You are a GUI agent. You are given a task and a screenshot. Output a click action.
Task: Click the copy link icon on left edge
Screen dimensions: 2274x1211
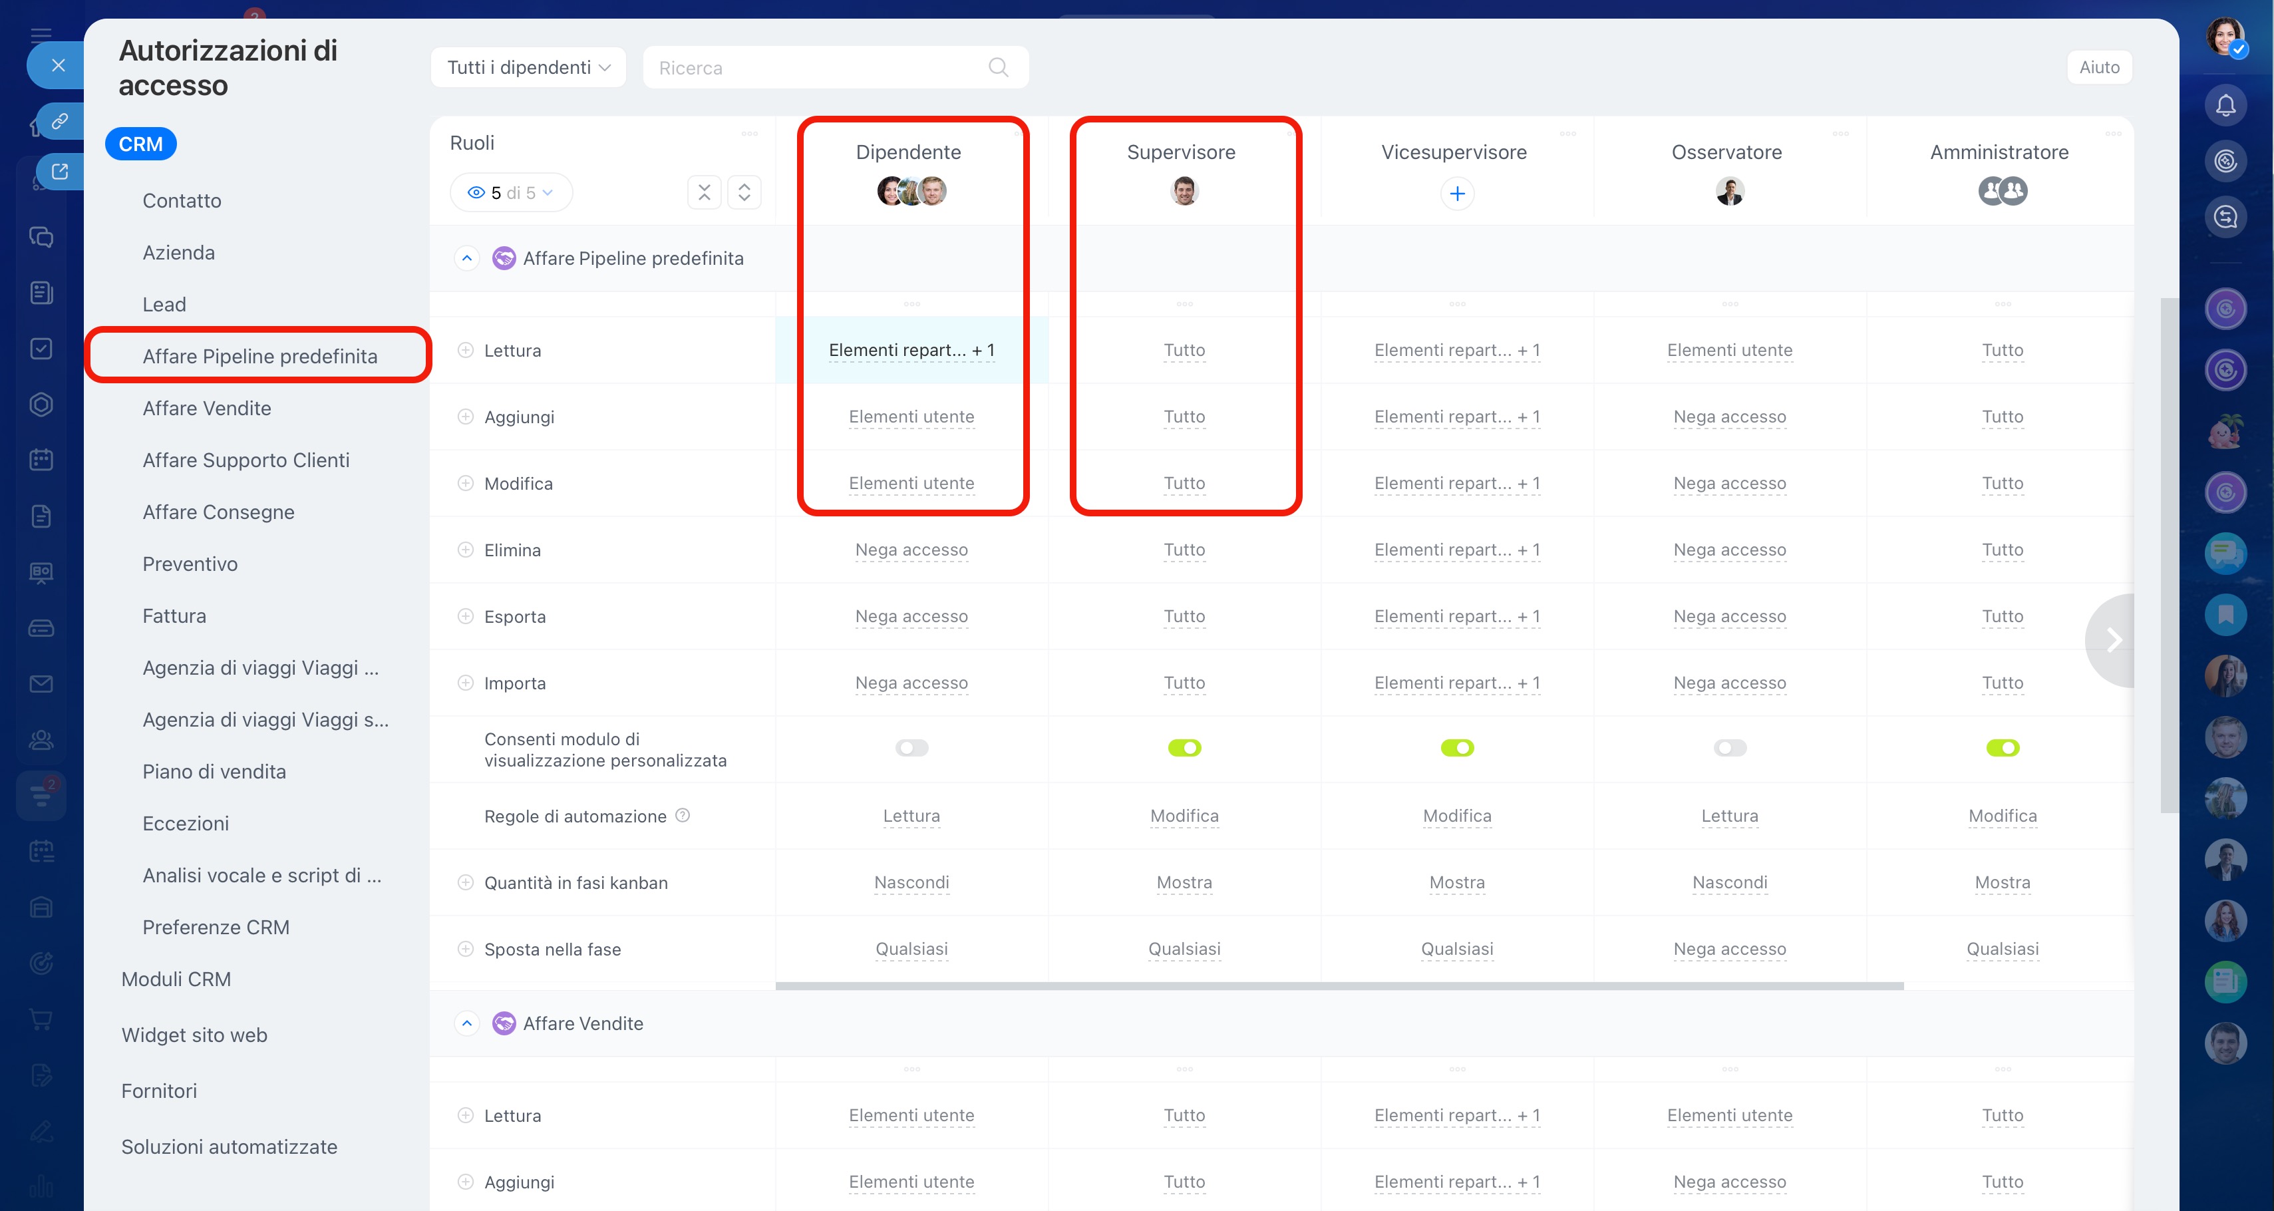tap(59, 121)
